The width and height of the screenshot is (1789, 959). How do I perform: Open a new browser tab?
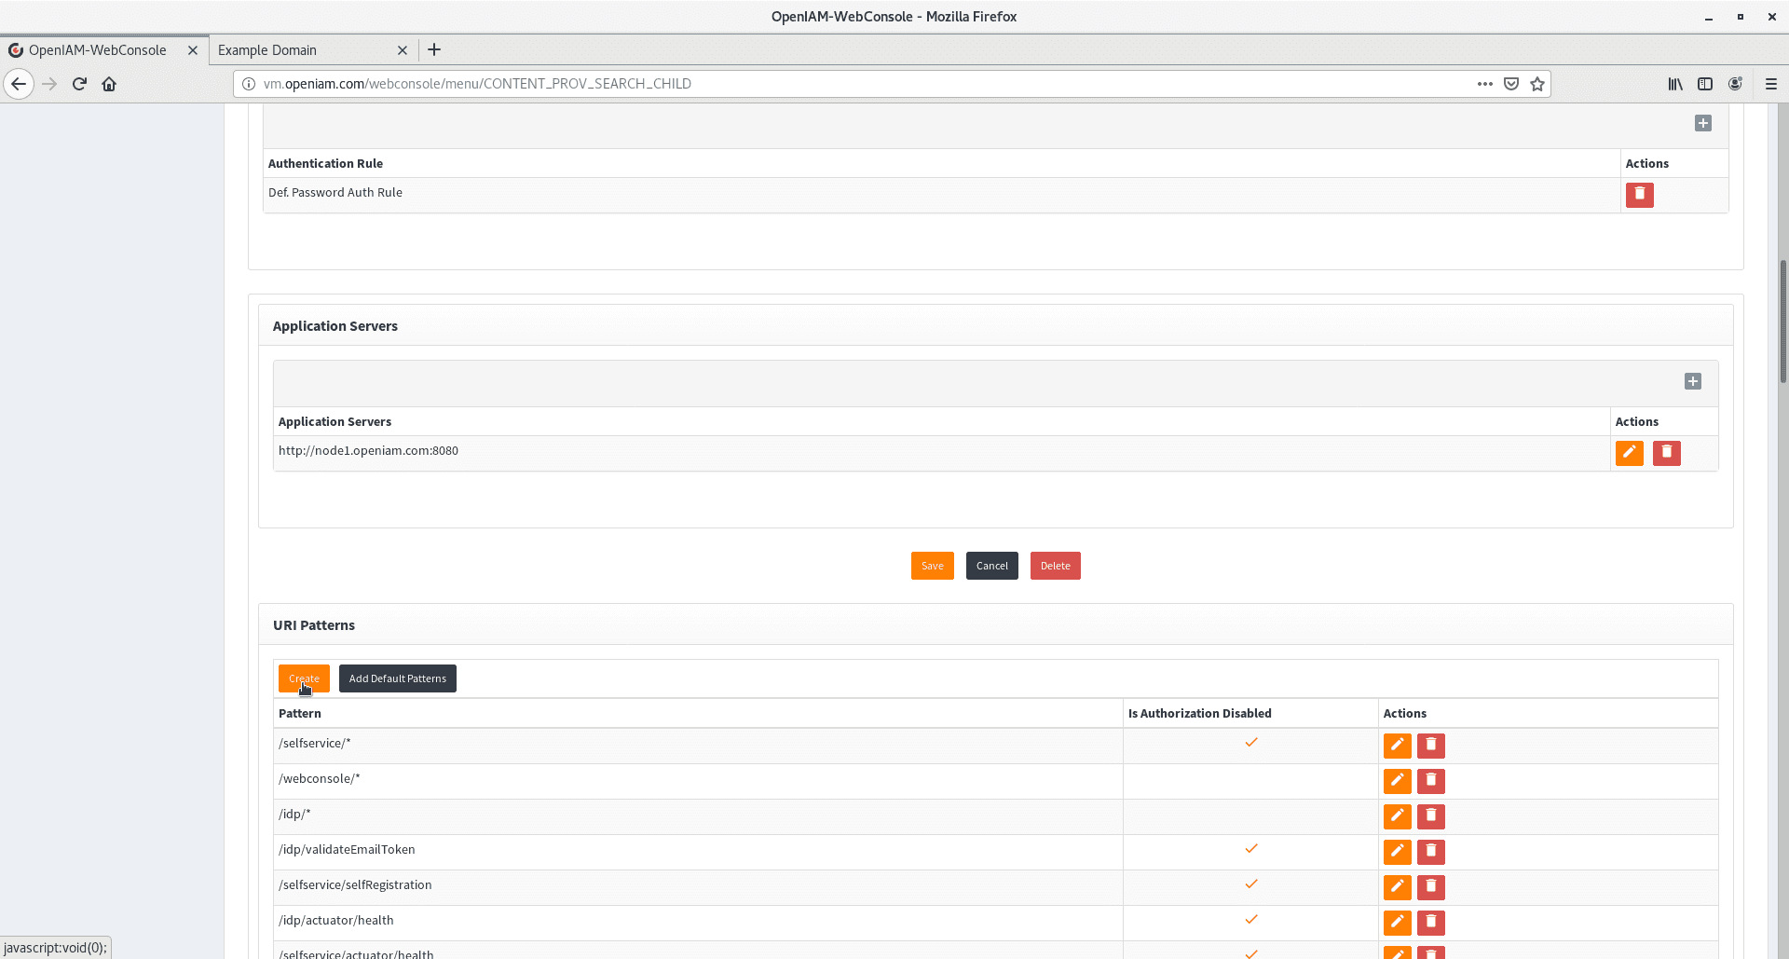pyautogui.click(x=434, y=50)
